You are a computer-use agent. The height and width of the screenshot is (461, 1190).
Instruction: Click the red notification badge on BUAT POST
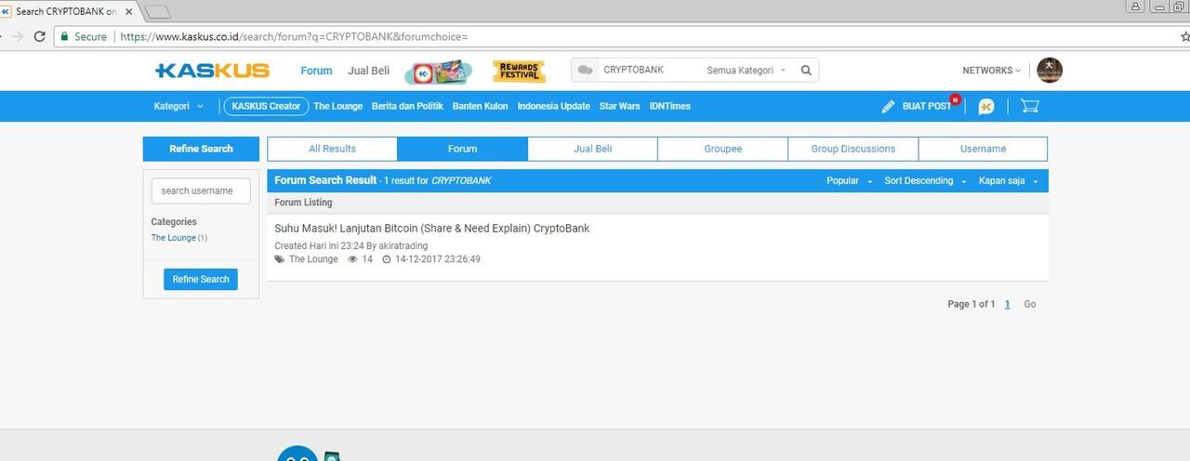(x=955, y=99)
